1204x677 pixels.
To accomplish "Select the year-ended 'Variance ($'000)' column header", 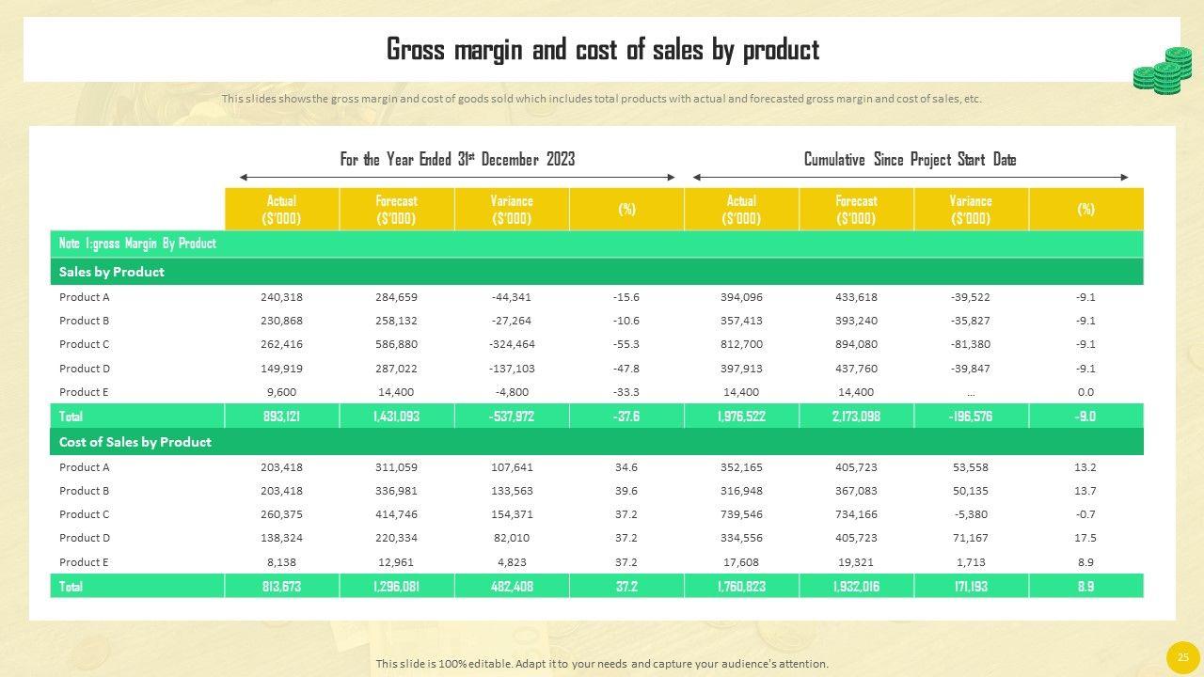I will (512, 209).
